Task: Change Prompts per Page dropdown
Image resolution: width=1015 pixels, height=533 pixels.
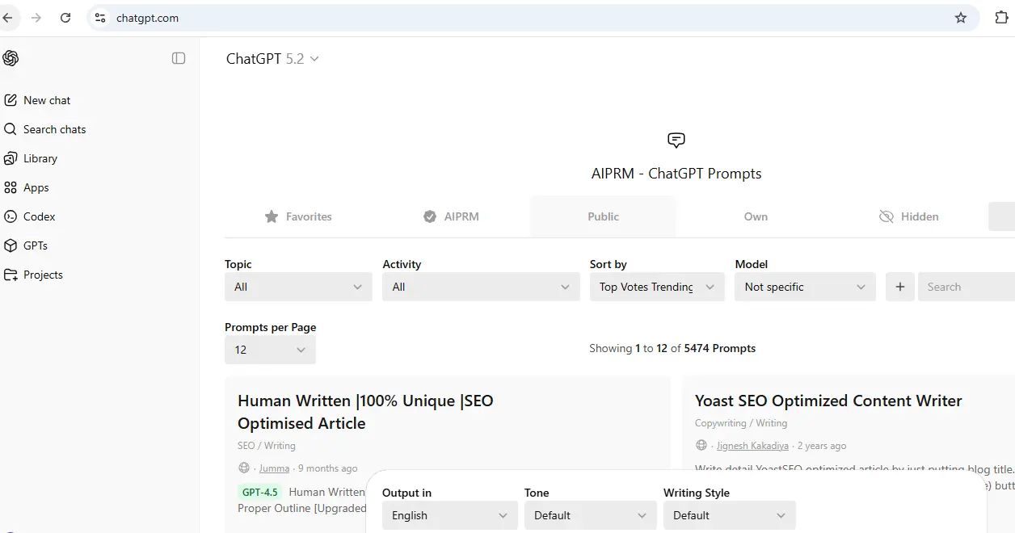Action: (270, 350)
